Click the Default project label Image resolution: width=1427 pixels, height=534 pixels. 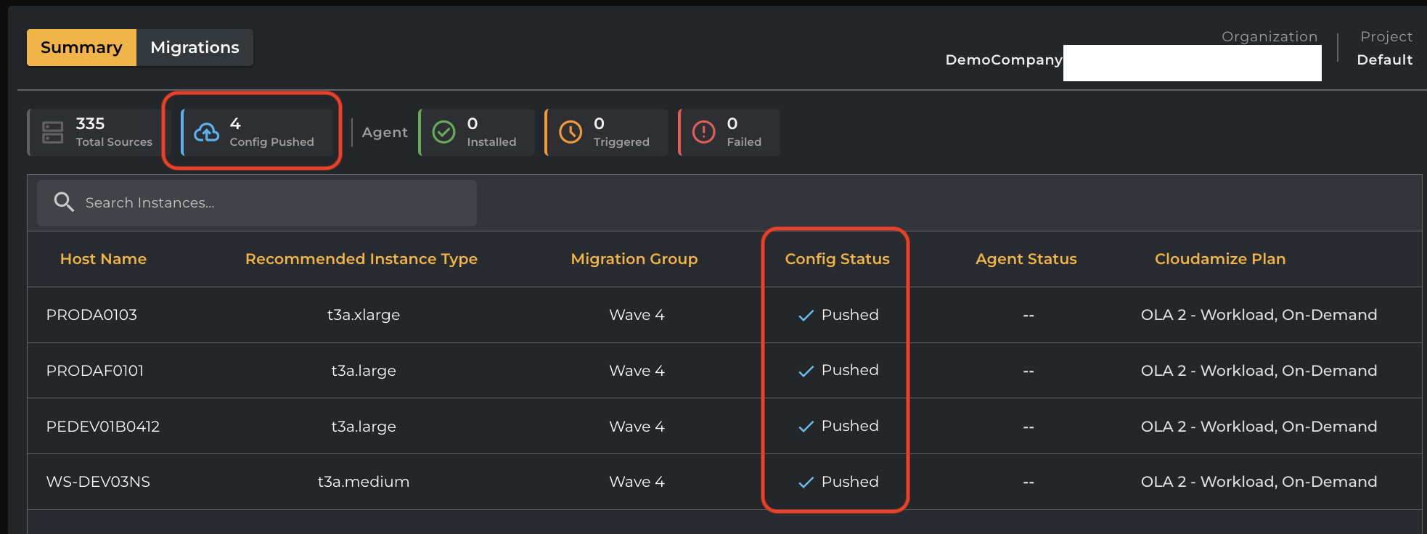[1384, 59]
